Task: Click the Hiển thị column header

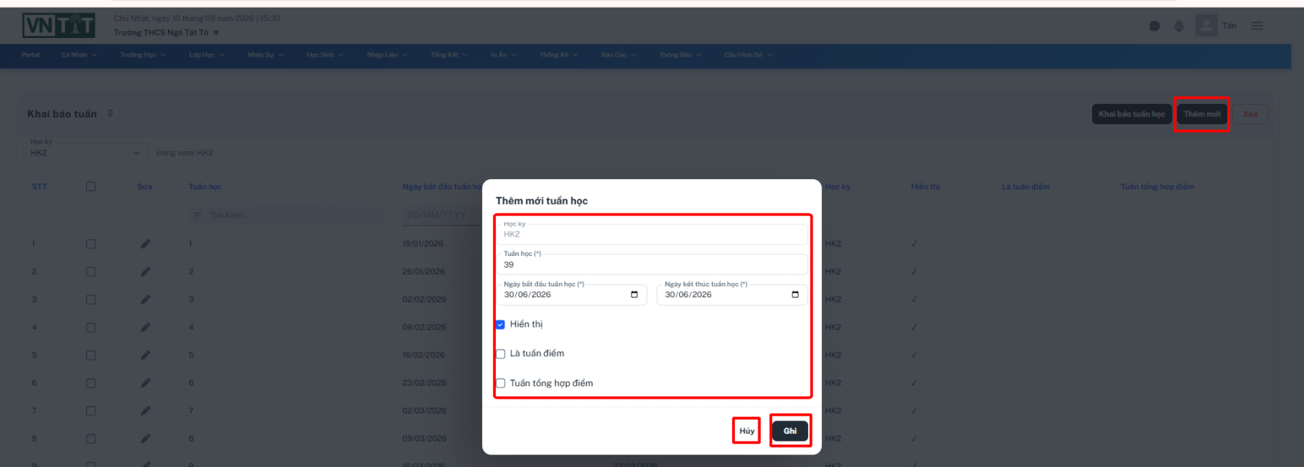Action: (925, 187)
